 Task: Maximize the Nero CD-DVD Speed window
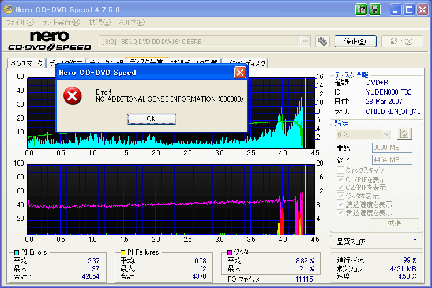click(409, 10)
